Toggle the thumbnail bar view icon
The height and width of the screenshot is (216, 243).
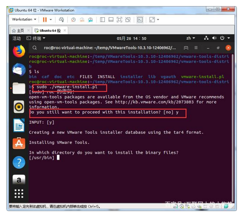pyautogui.click(x=111, y=20)
